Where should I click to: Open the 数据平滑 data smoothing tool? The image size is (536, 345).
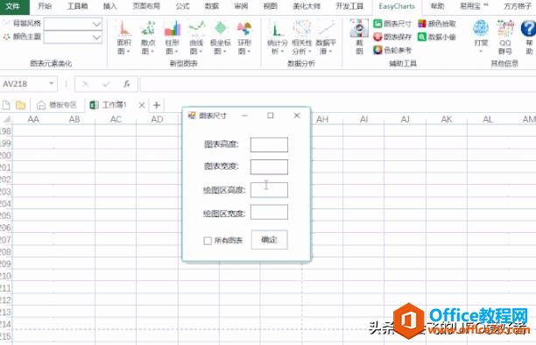pyautogui.click(x=326, y=38)
